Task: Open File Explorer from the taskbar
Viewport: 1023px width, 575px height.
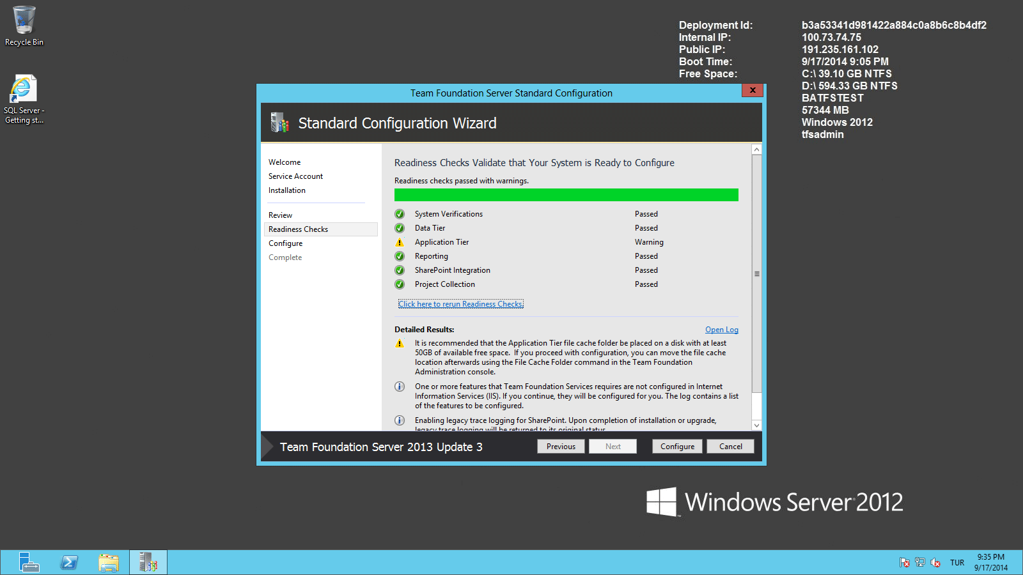Action: (109, 562)
